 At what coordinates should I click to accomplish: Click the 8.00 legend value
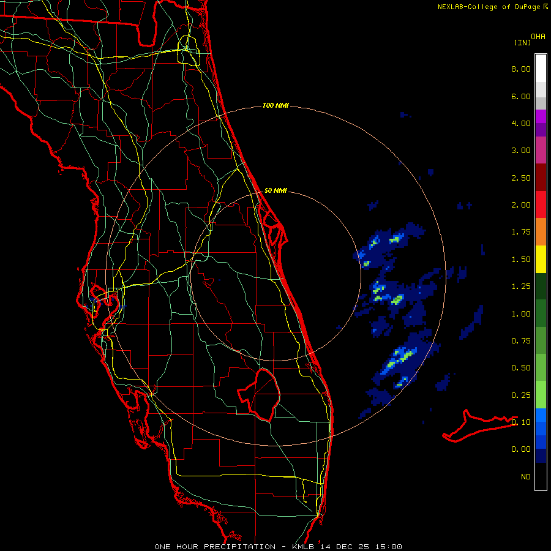[521, 69]
